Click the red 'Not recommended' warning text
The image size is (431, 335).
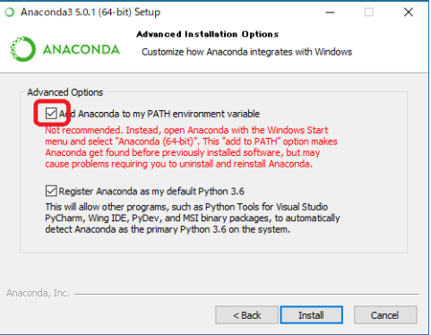[192, 147]
